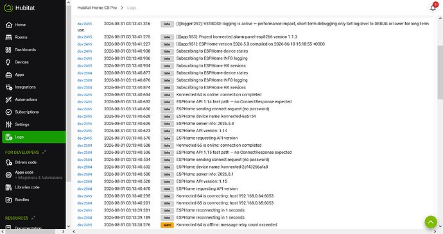Click the Logs breadcrumb text

[x=132, y=8]
